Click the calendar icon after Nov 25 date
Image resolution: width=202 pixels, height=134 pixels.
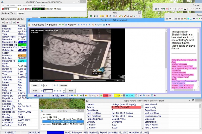tap(136, 95)
